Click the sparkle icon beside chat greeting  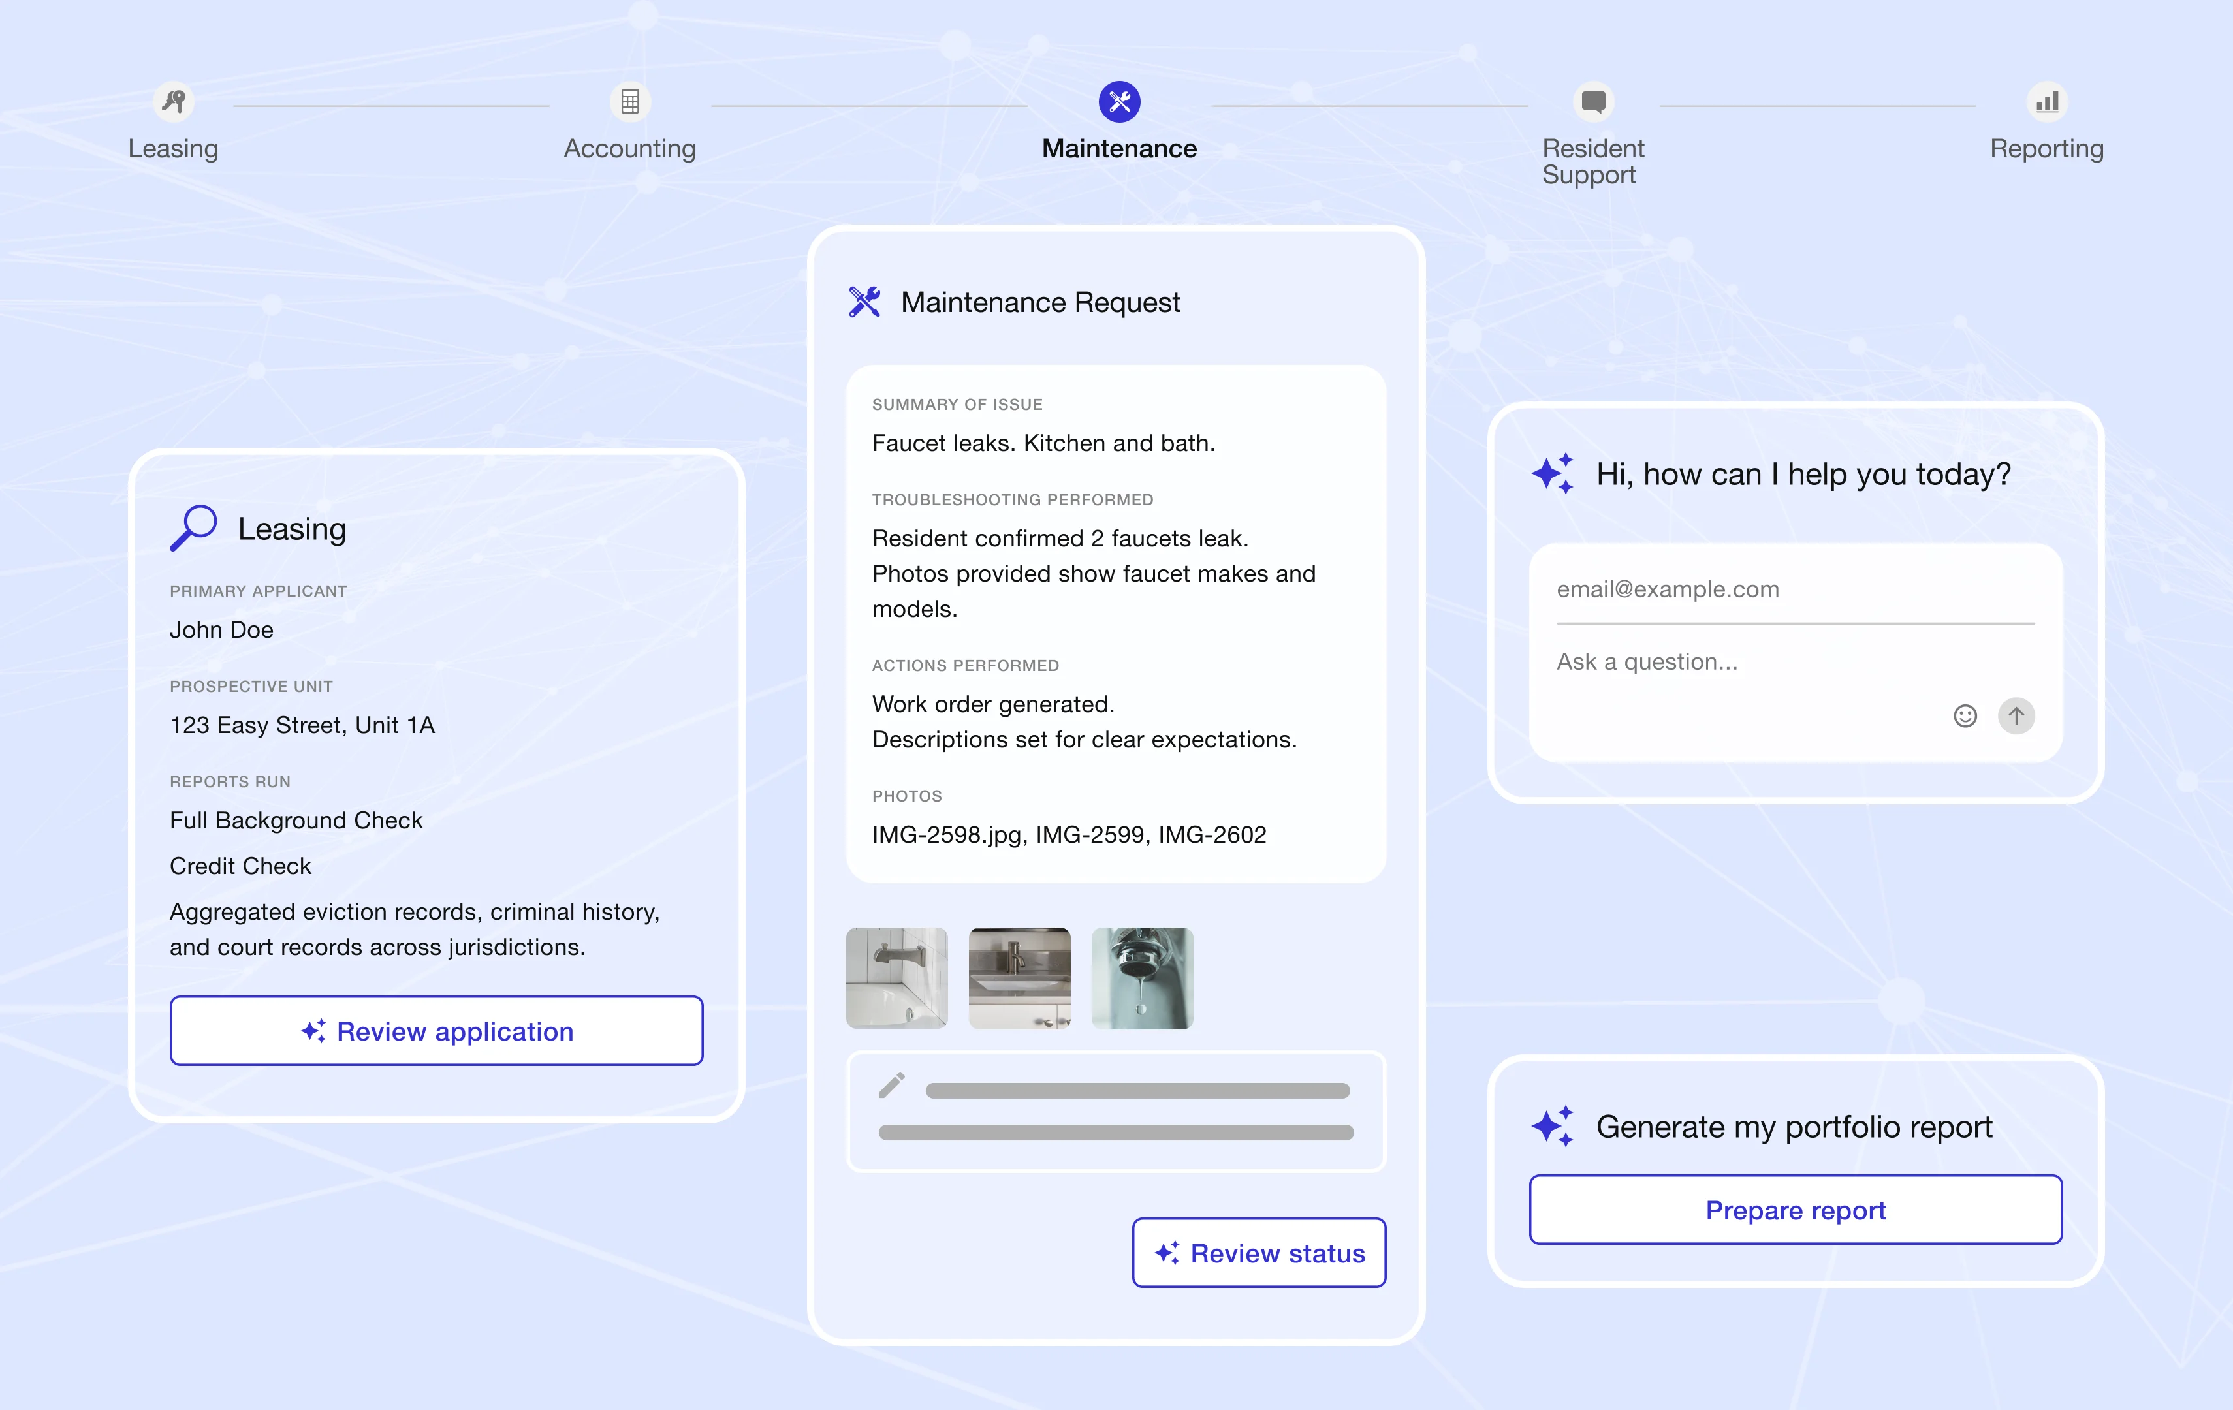pos(1553,474)
